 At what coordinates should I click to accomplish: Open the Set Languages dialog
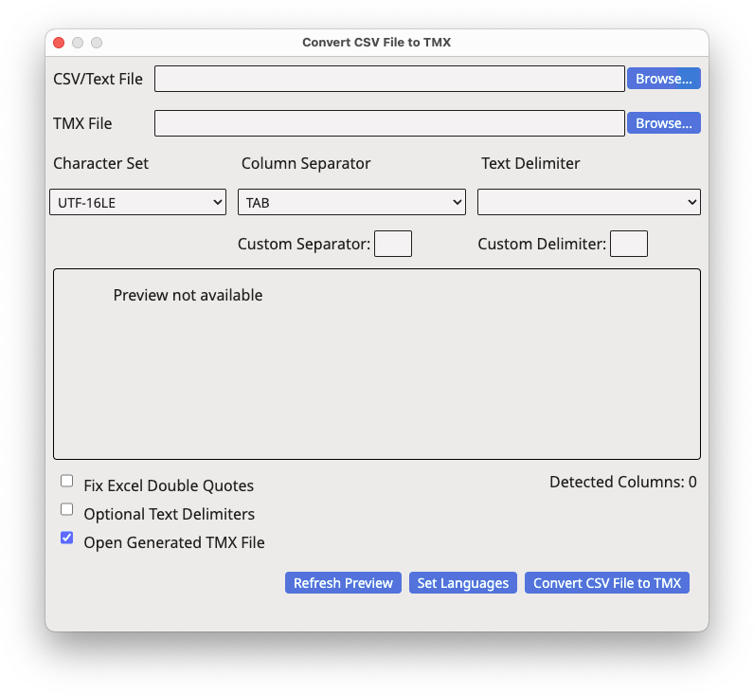tap(463, 583)
